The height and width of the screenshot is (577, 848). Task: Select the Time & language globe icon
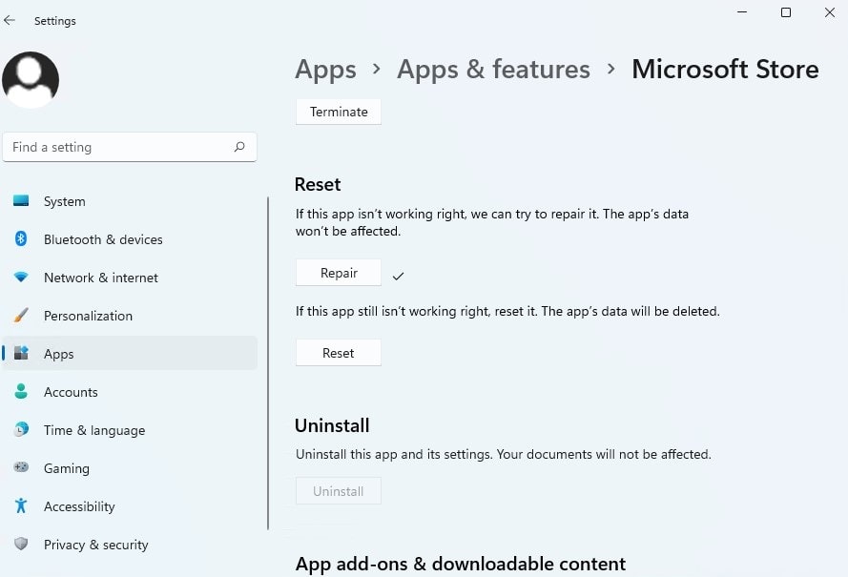[x=21, y=430]
